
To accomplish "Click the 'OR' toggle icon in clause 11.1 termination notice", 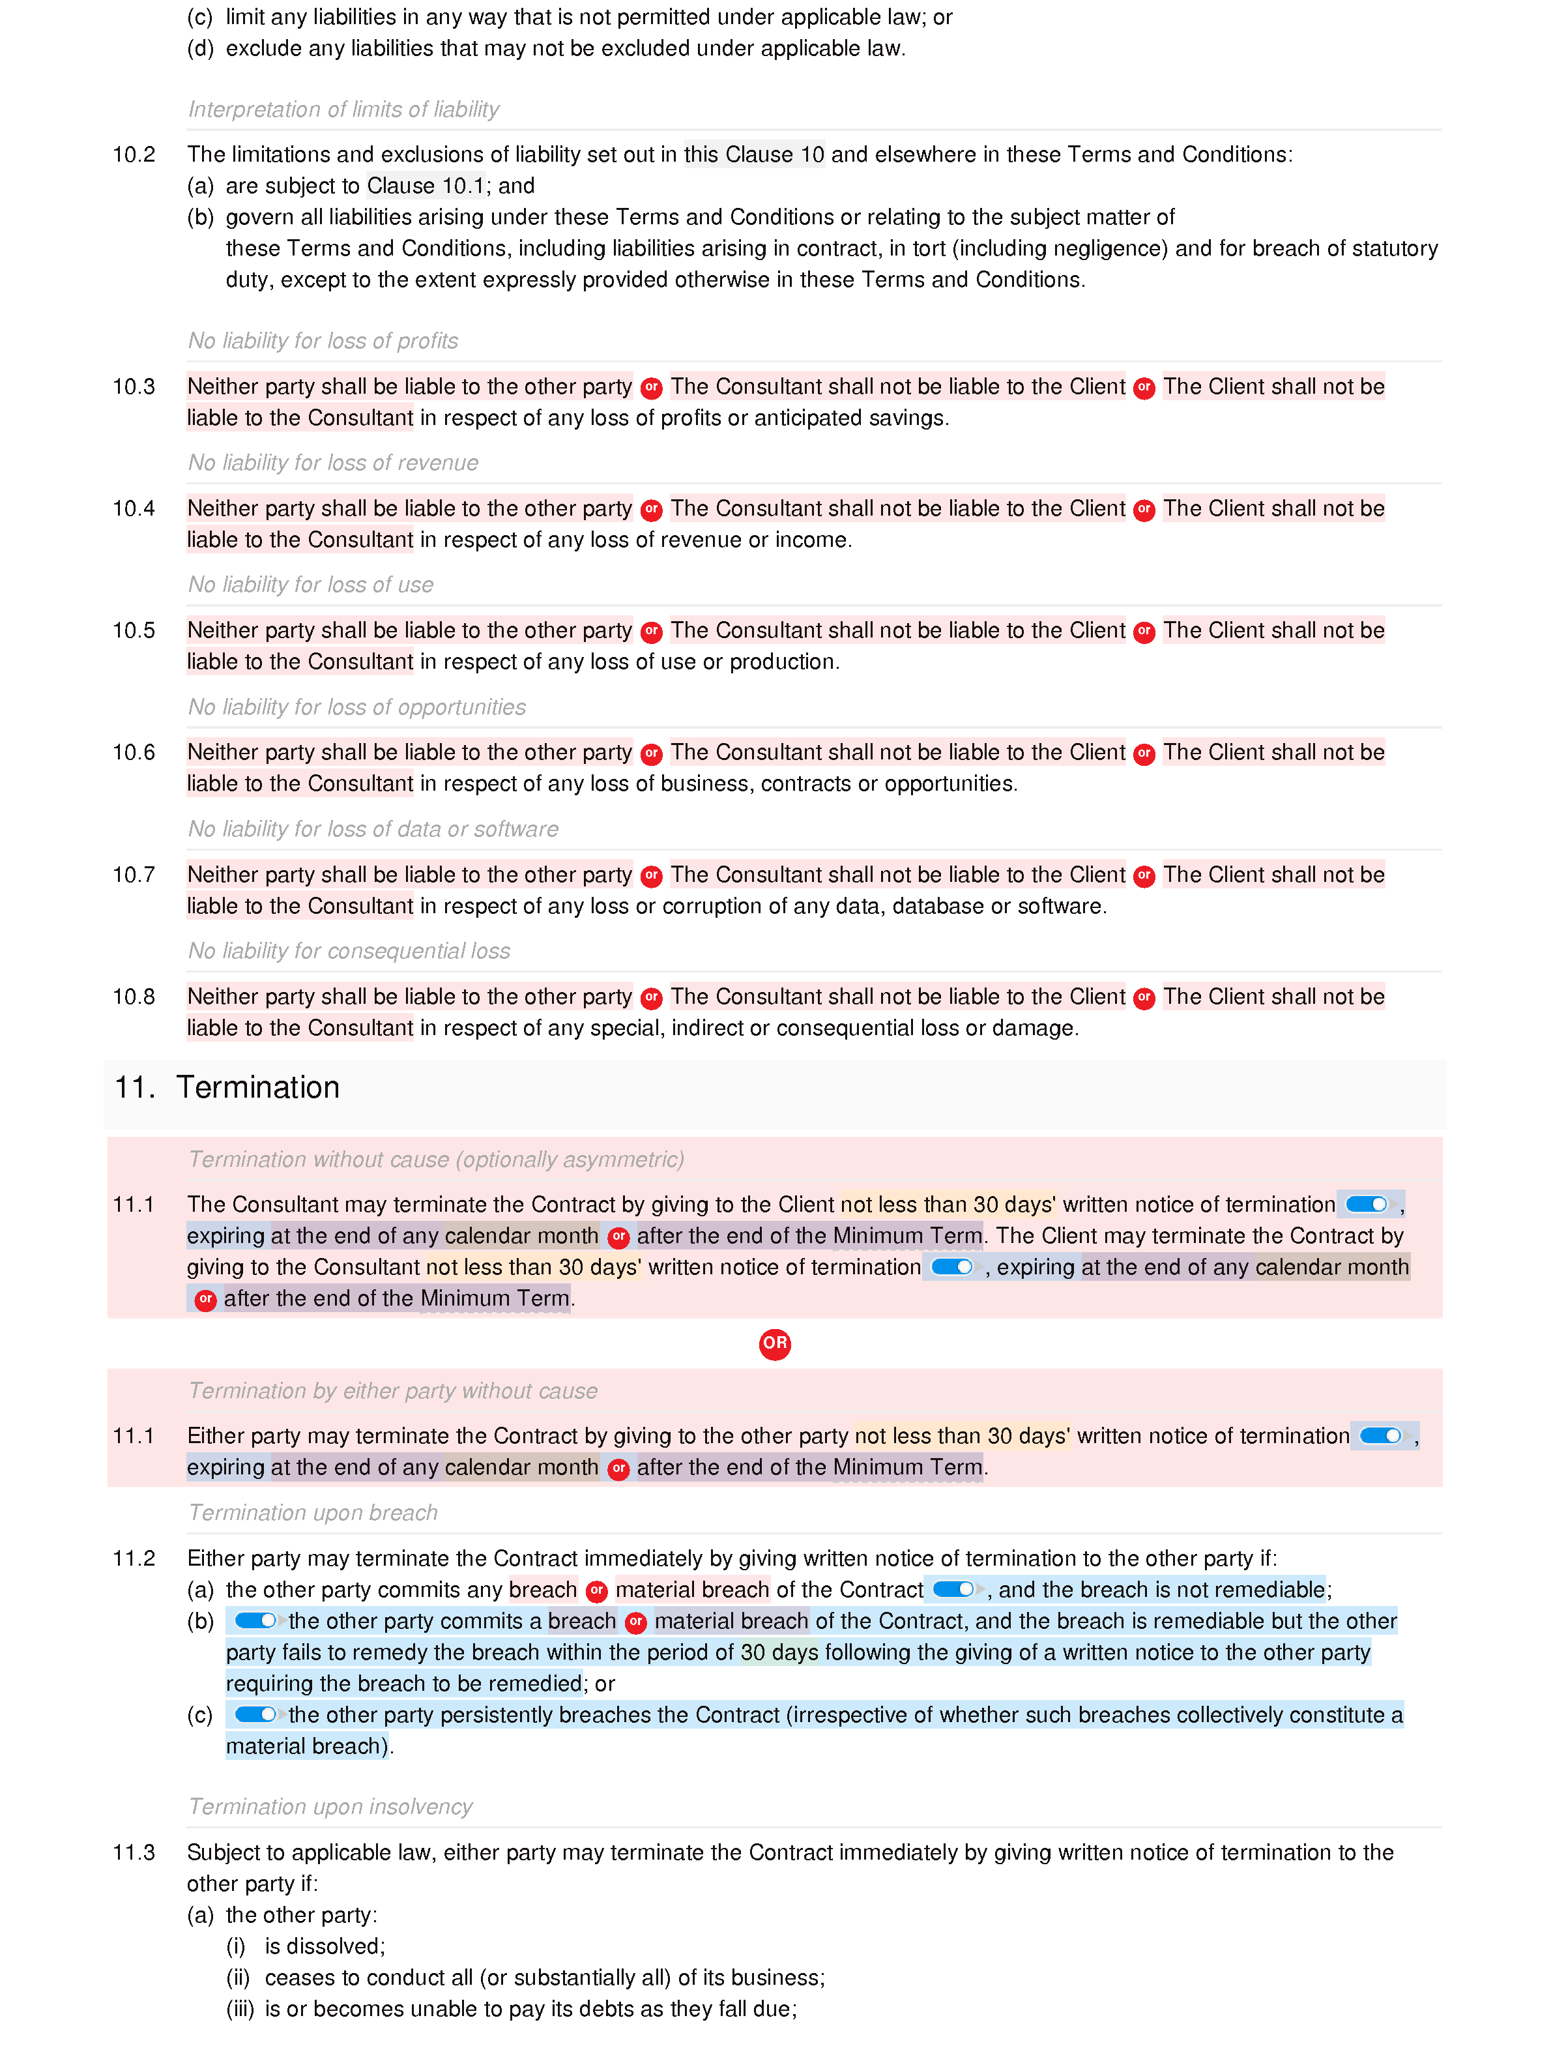I will [774, 1343].
